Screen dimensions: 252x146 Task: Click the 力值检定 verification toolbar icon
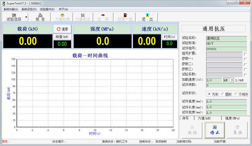click(x=83, y=15)
